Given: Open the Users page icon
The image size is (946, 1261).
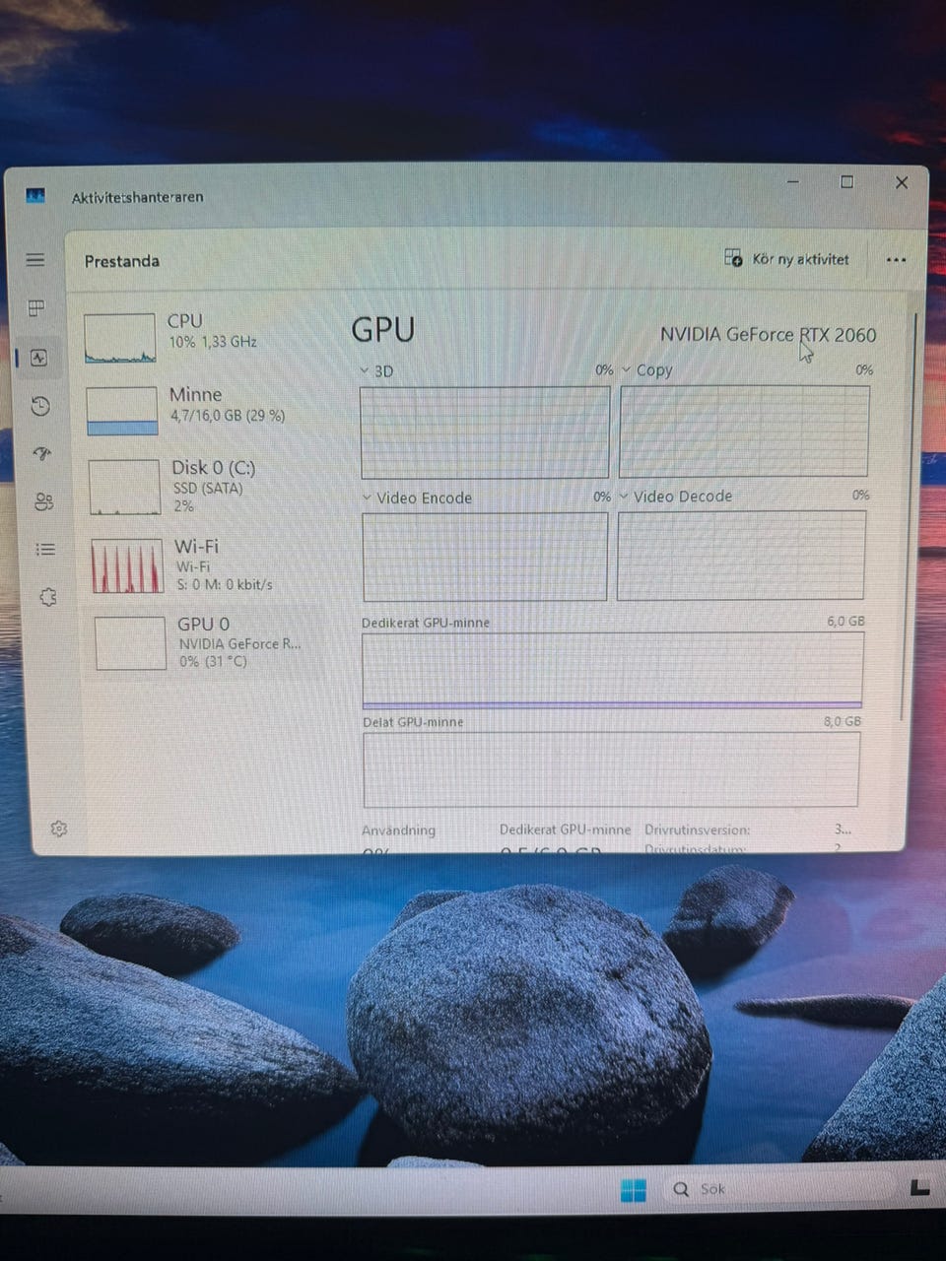Looking at the screenshot, I should (43, 501).
